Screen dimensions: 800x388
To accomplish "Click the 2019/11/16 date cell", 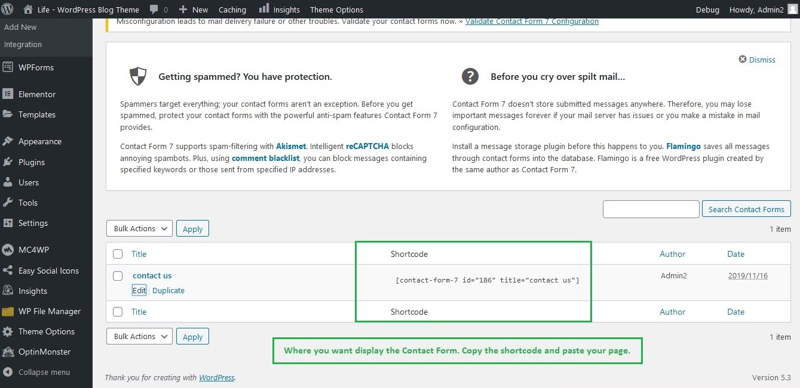I will pyautogui.click(x=748, y=275).
